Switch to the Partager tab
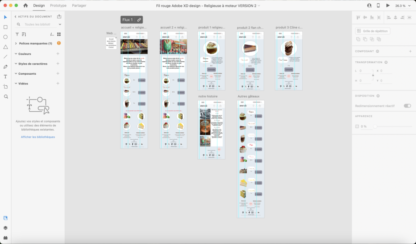This screenshot has height=244, width=416. click(79, 6)
